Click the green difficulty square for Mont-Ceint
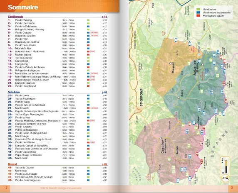 click(x=88, y=158)
